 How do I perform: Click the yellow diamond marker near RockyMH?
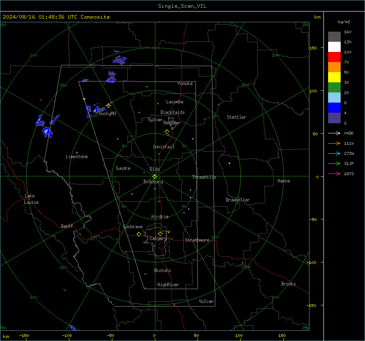[x=108, y=106]
